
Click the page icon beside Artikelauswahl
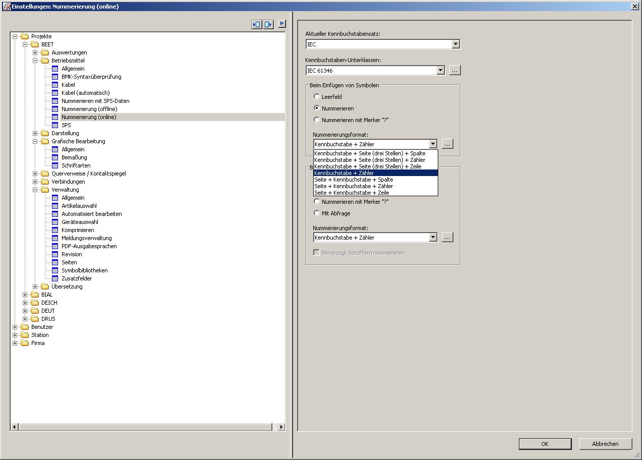point(55,206)
